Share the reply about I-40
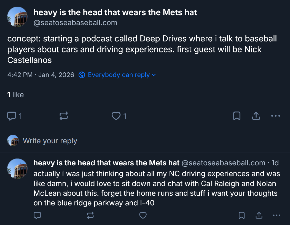This screenshot has width=290, height=225. (x=259, y=215)
